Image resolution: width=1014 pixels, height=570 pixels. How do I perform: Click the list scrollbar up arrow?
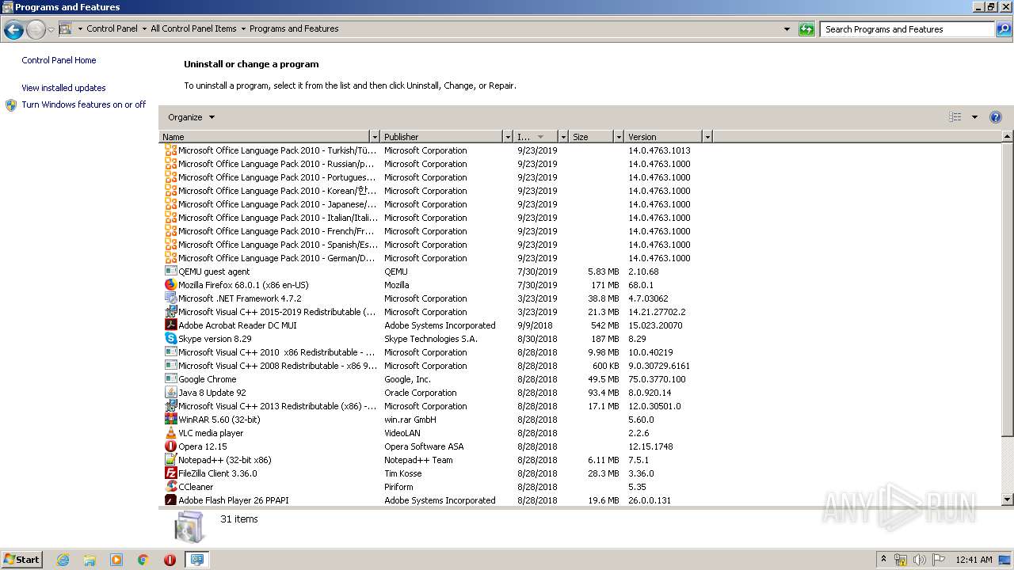1008,137
